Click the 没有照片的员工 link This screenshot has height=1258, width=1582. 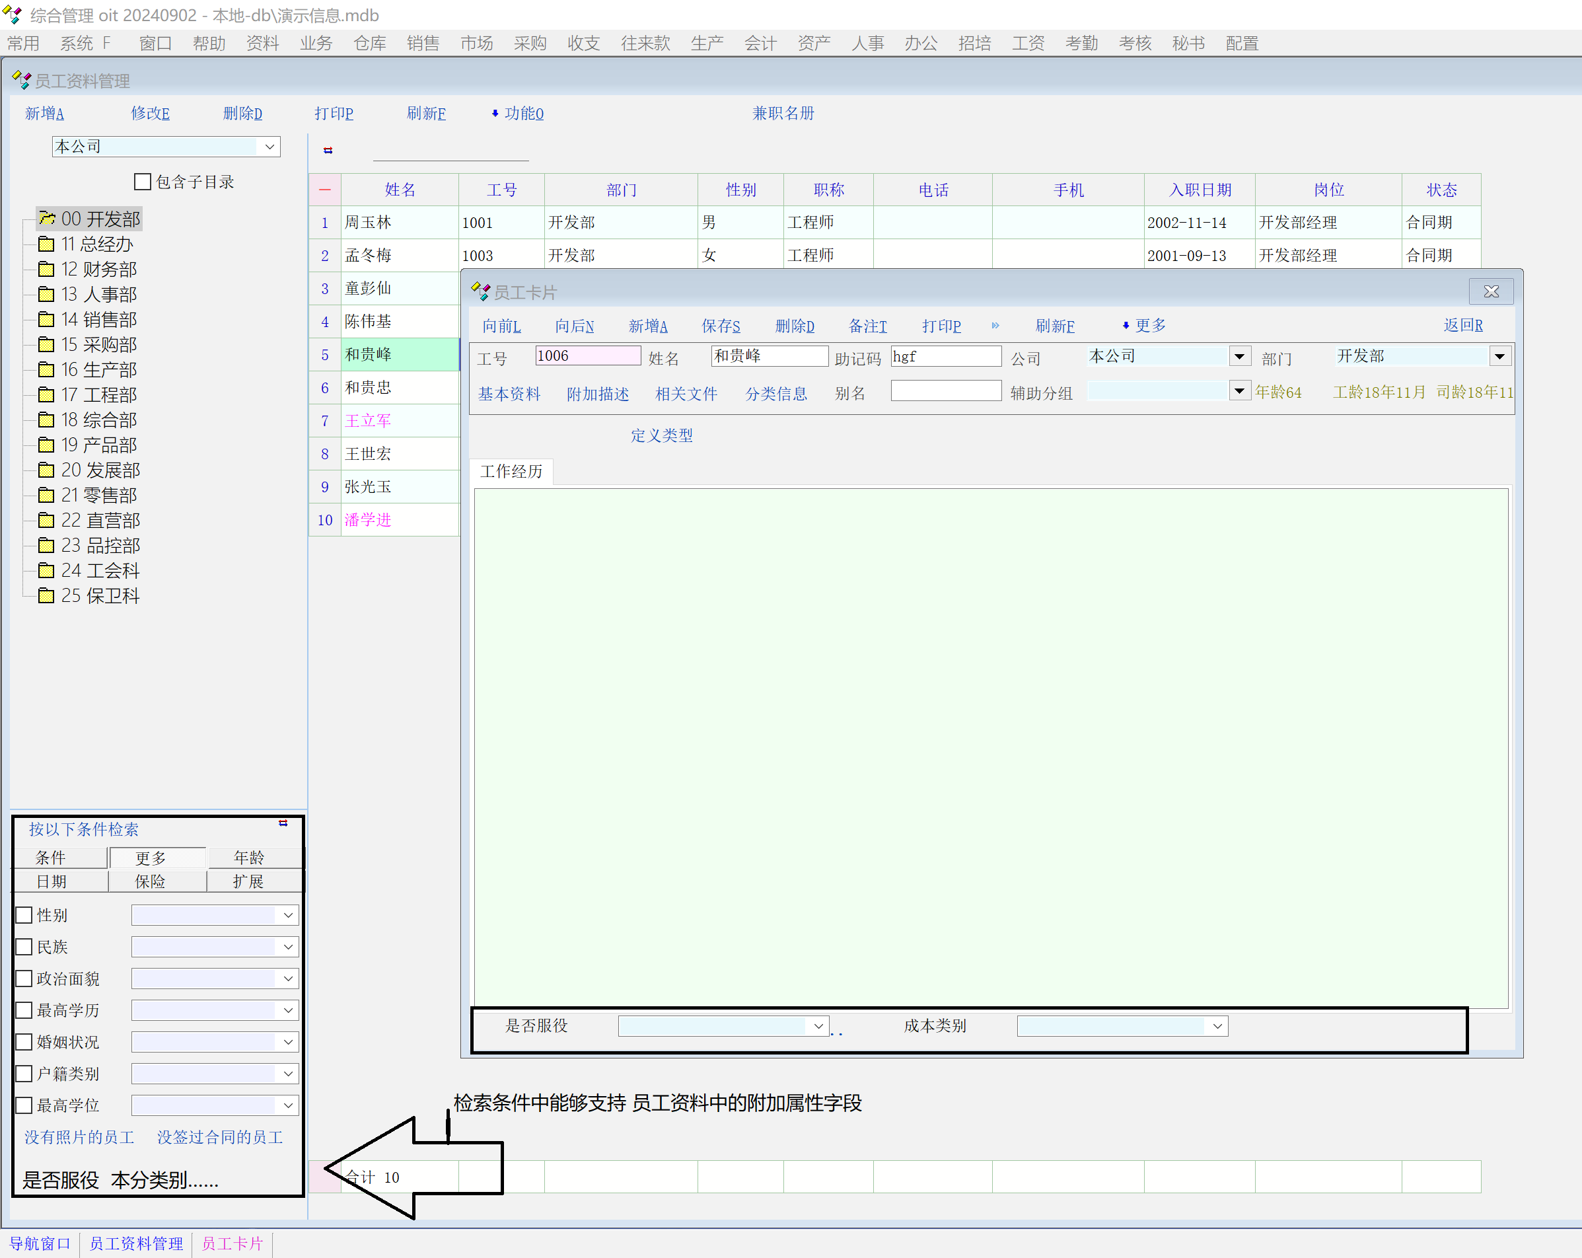pos(79,1137)
